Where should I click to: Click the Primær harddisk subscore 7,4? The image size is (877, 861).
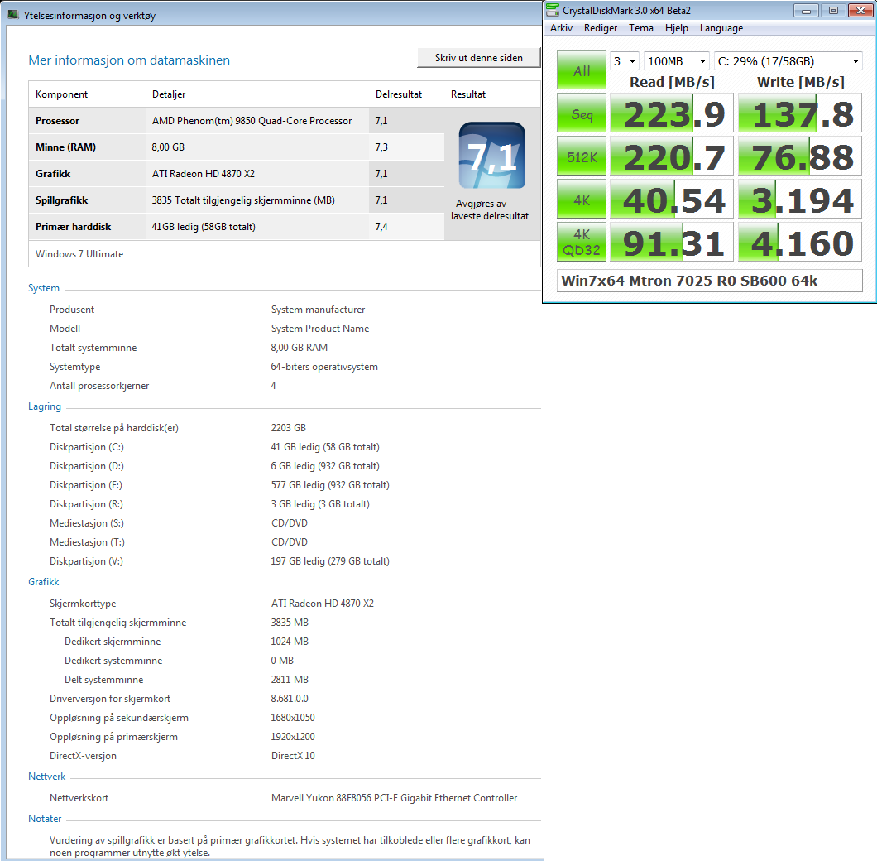coord(381,227)
